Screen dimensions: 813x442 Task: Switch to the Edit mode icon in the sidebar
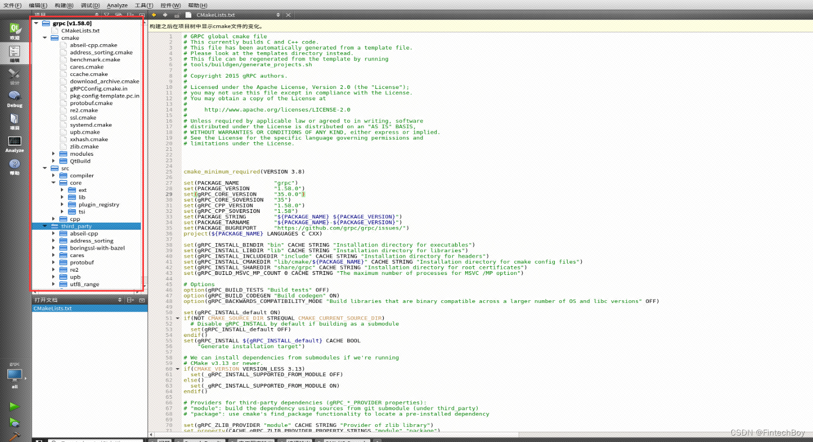coord(15,53)
